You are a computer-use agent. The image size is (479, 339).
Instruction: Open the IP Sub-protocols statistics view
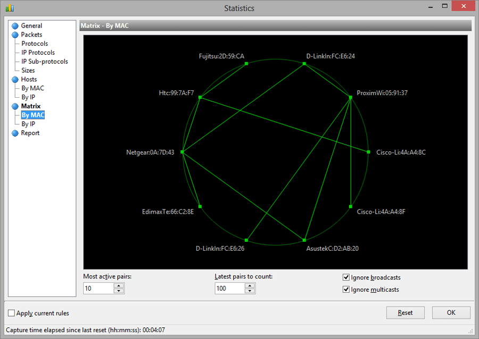44,61
